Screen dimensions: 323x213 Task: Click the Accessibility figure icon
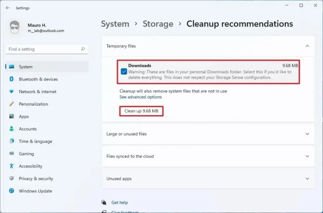(12, 166)
